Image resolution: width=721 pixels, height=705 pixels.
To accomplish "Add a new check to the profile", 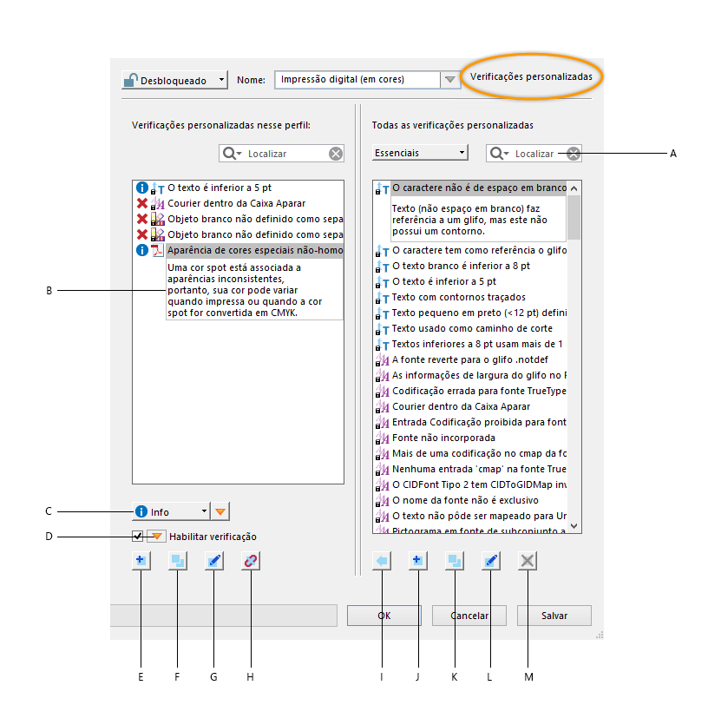I will pos(141,561).
